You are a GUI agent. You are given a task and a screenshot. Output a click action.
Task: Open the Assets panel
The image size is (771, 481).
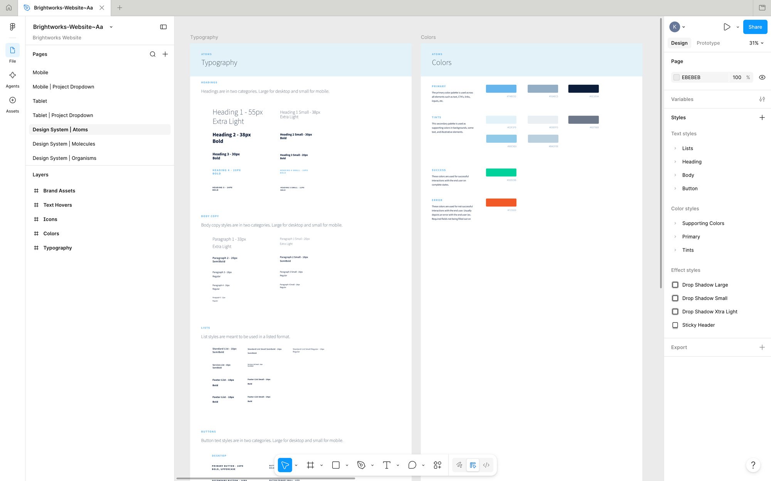click(x=12, y=104)
